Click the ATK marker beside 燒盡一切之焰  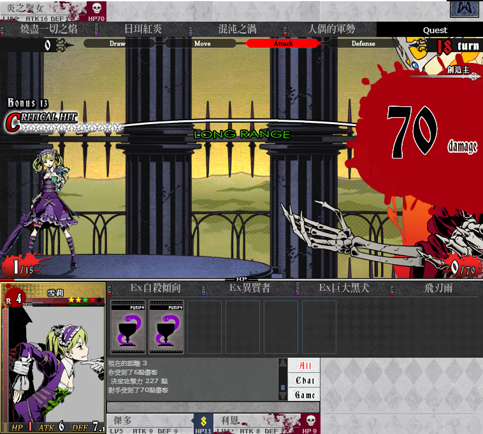coord(3,30)
